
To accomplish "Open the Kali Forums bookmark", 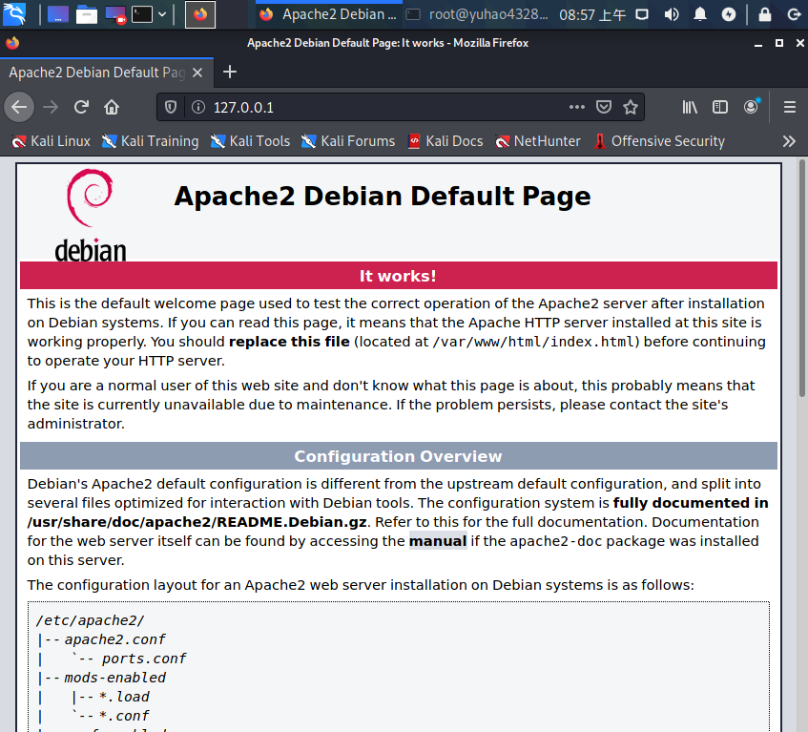I will [348, 141].
